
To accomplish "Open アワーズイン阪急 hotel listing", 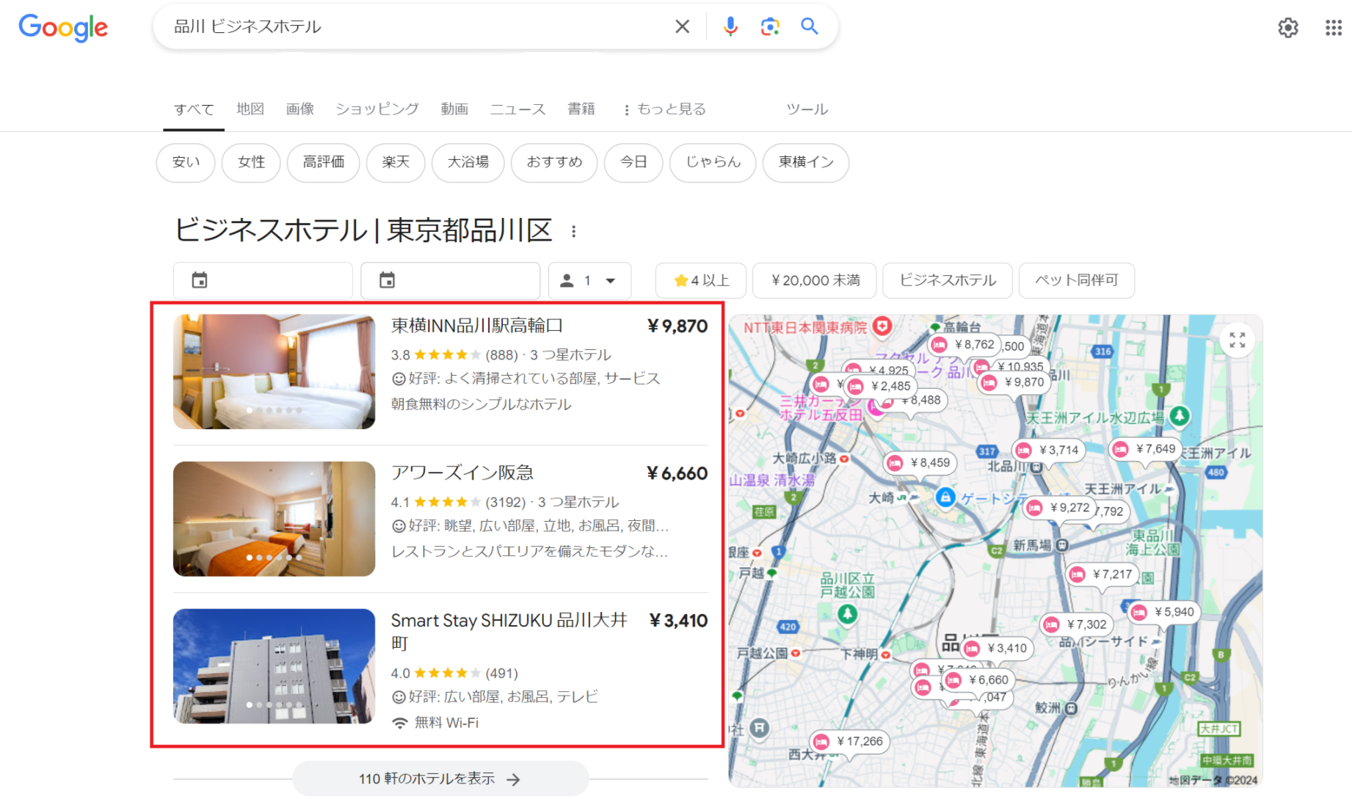I will click(462, 473).
